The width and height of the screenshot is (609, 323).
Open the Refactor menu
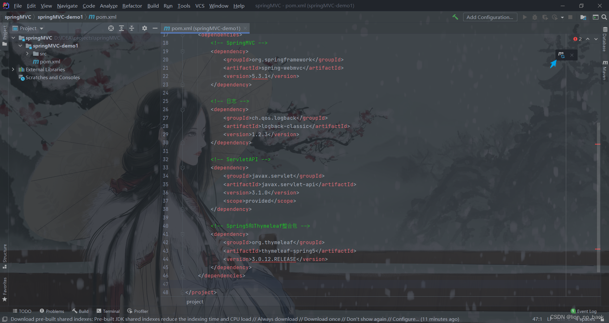tap(132, 6)
